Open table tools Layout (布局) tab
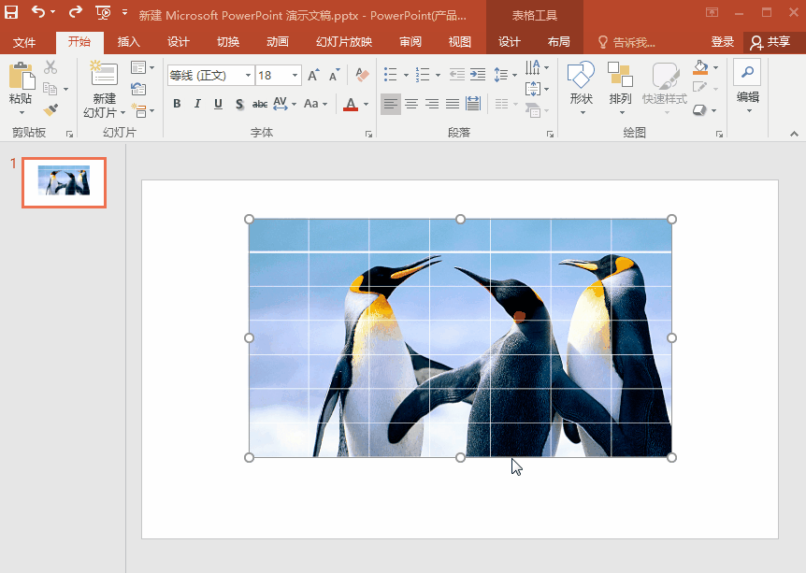 click(x=559, y=42)
